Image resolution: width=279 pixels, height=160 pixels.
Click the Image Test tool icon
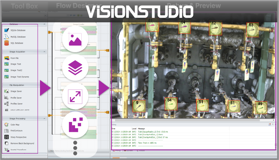pyautogui.click(x=7, y=64)
